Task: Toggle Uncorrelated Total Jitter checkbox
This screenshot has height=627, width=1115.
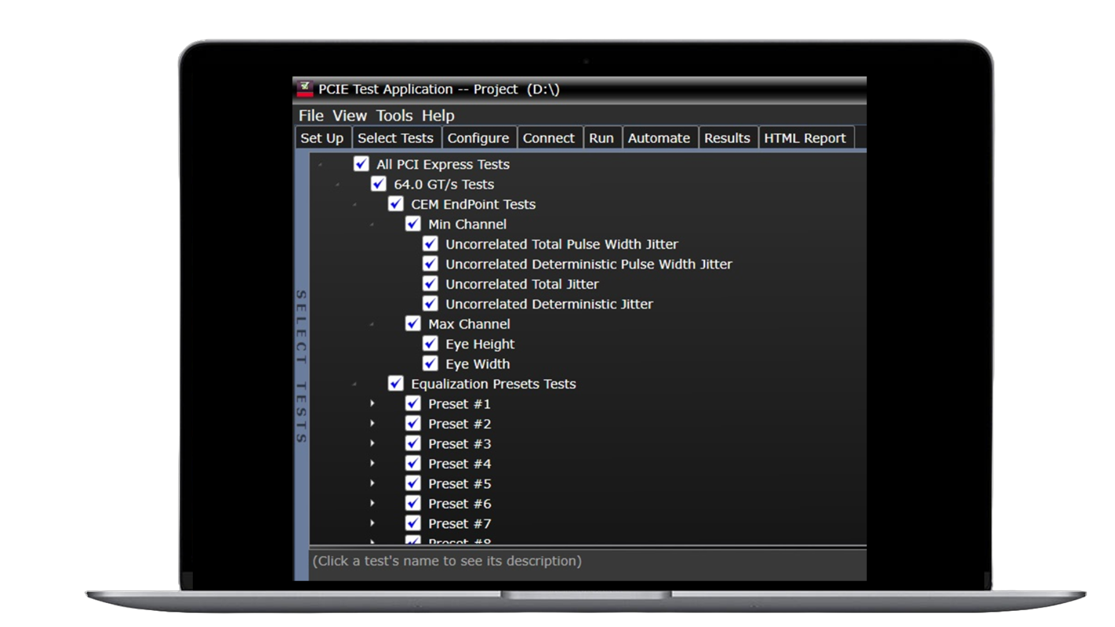Action: click(430, 283)
